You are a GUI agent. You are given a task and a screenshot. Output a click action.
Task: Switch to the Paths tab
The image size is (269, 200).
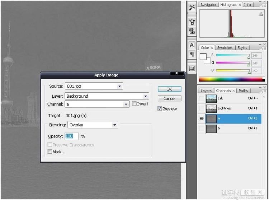pyautogui.click(x=243, y=90)
